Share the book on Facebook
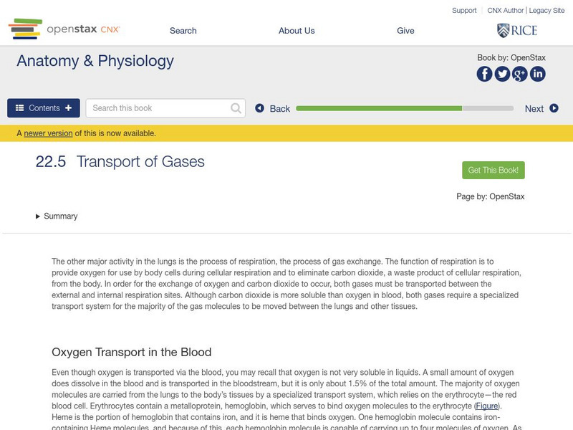The image size is (573, 430). tap(485, 74)
